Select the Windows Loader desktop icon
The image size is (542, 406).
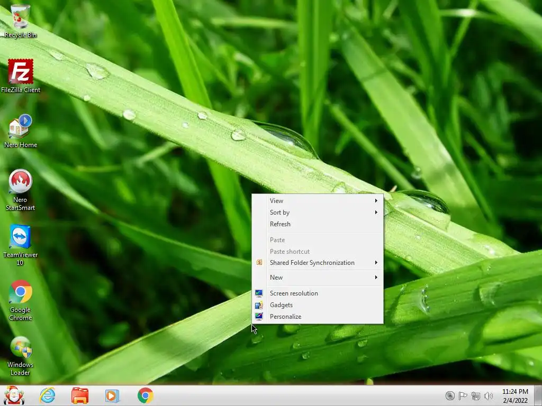[x=21, y=356]
